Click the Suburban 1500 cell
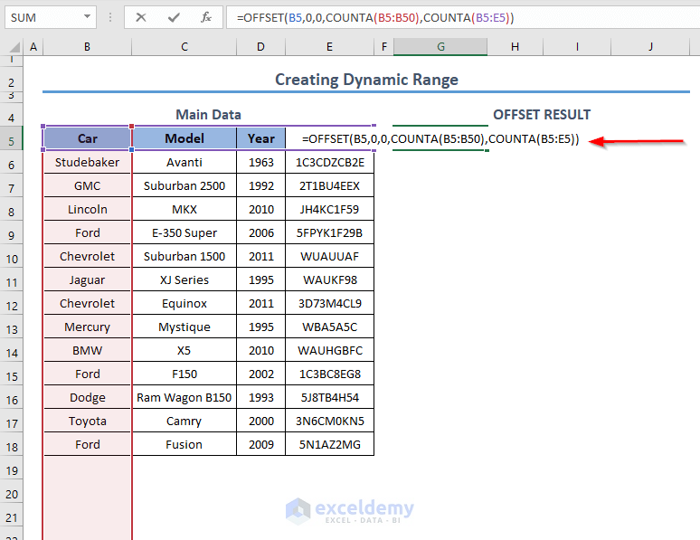This screenshot has width=700, height=540. [184, 256]
